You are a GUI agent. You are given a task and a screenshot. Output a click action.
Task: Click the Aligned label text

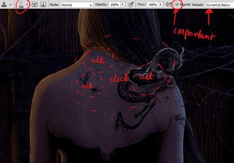click(185, 5)
